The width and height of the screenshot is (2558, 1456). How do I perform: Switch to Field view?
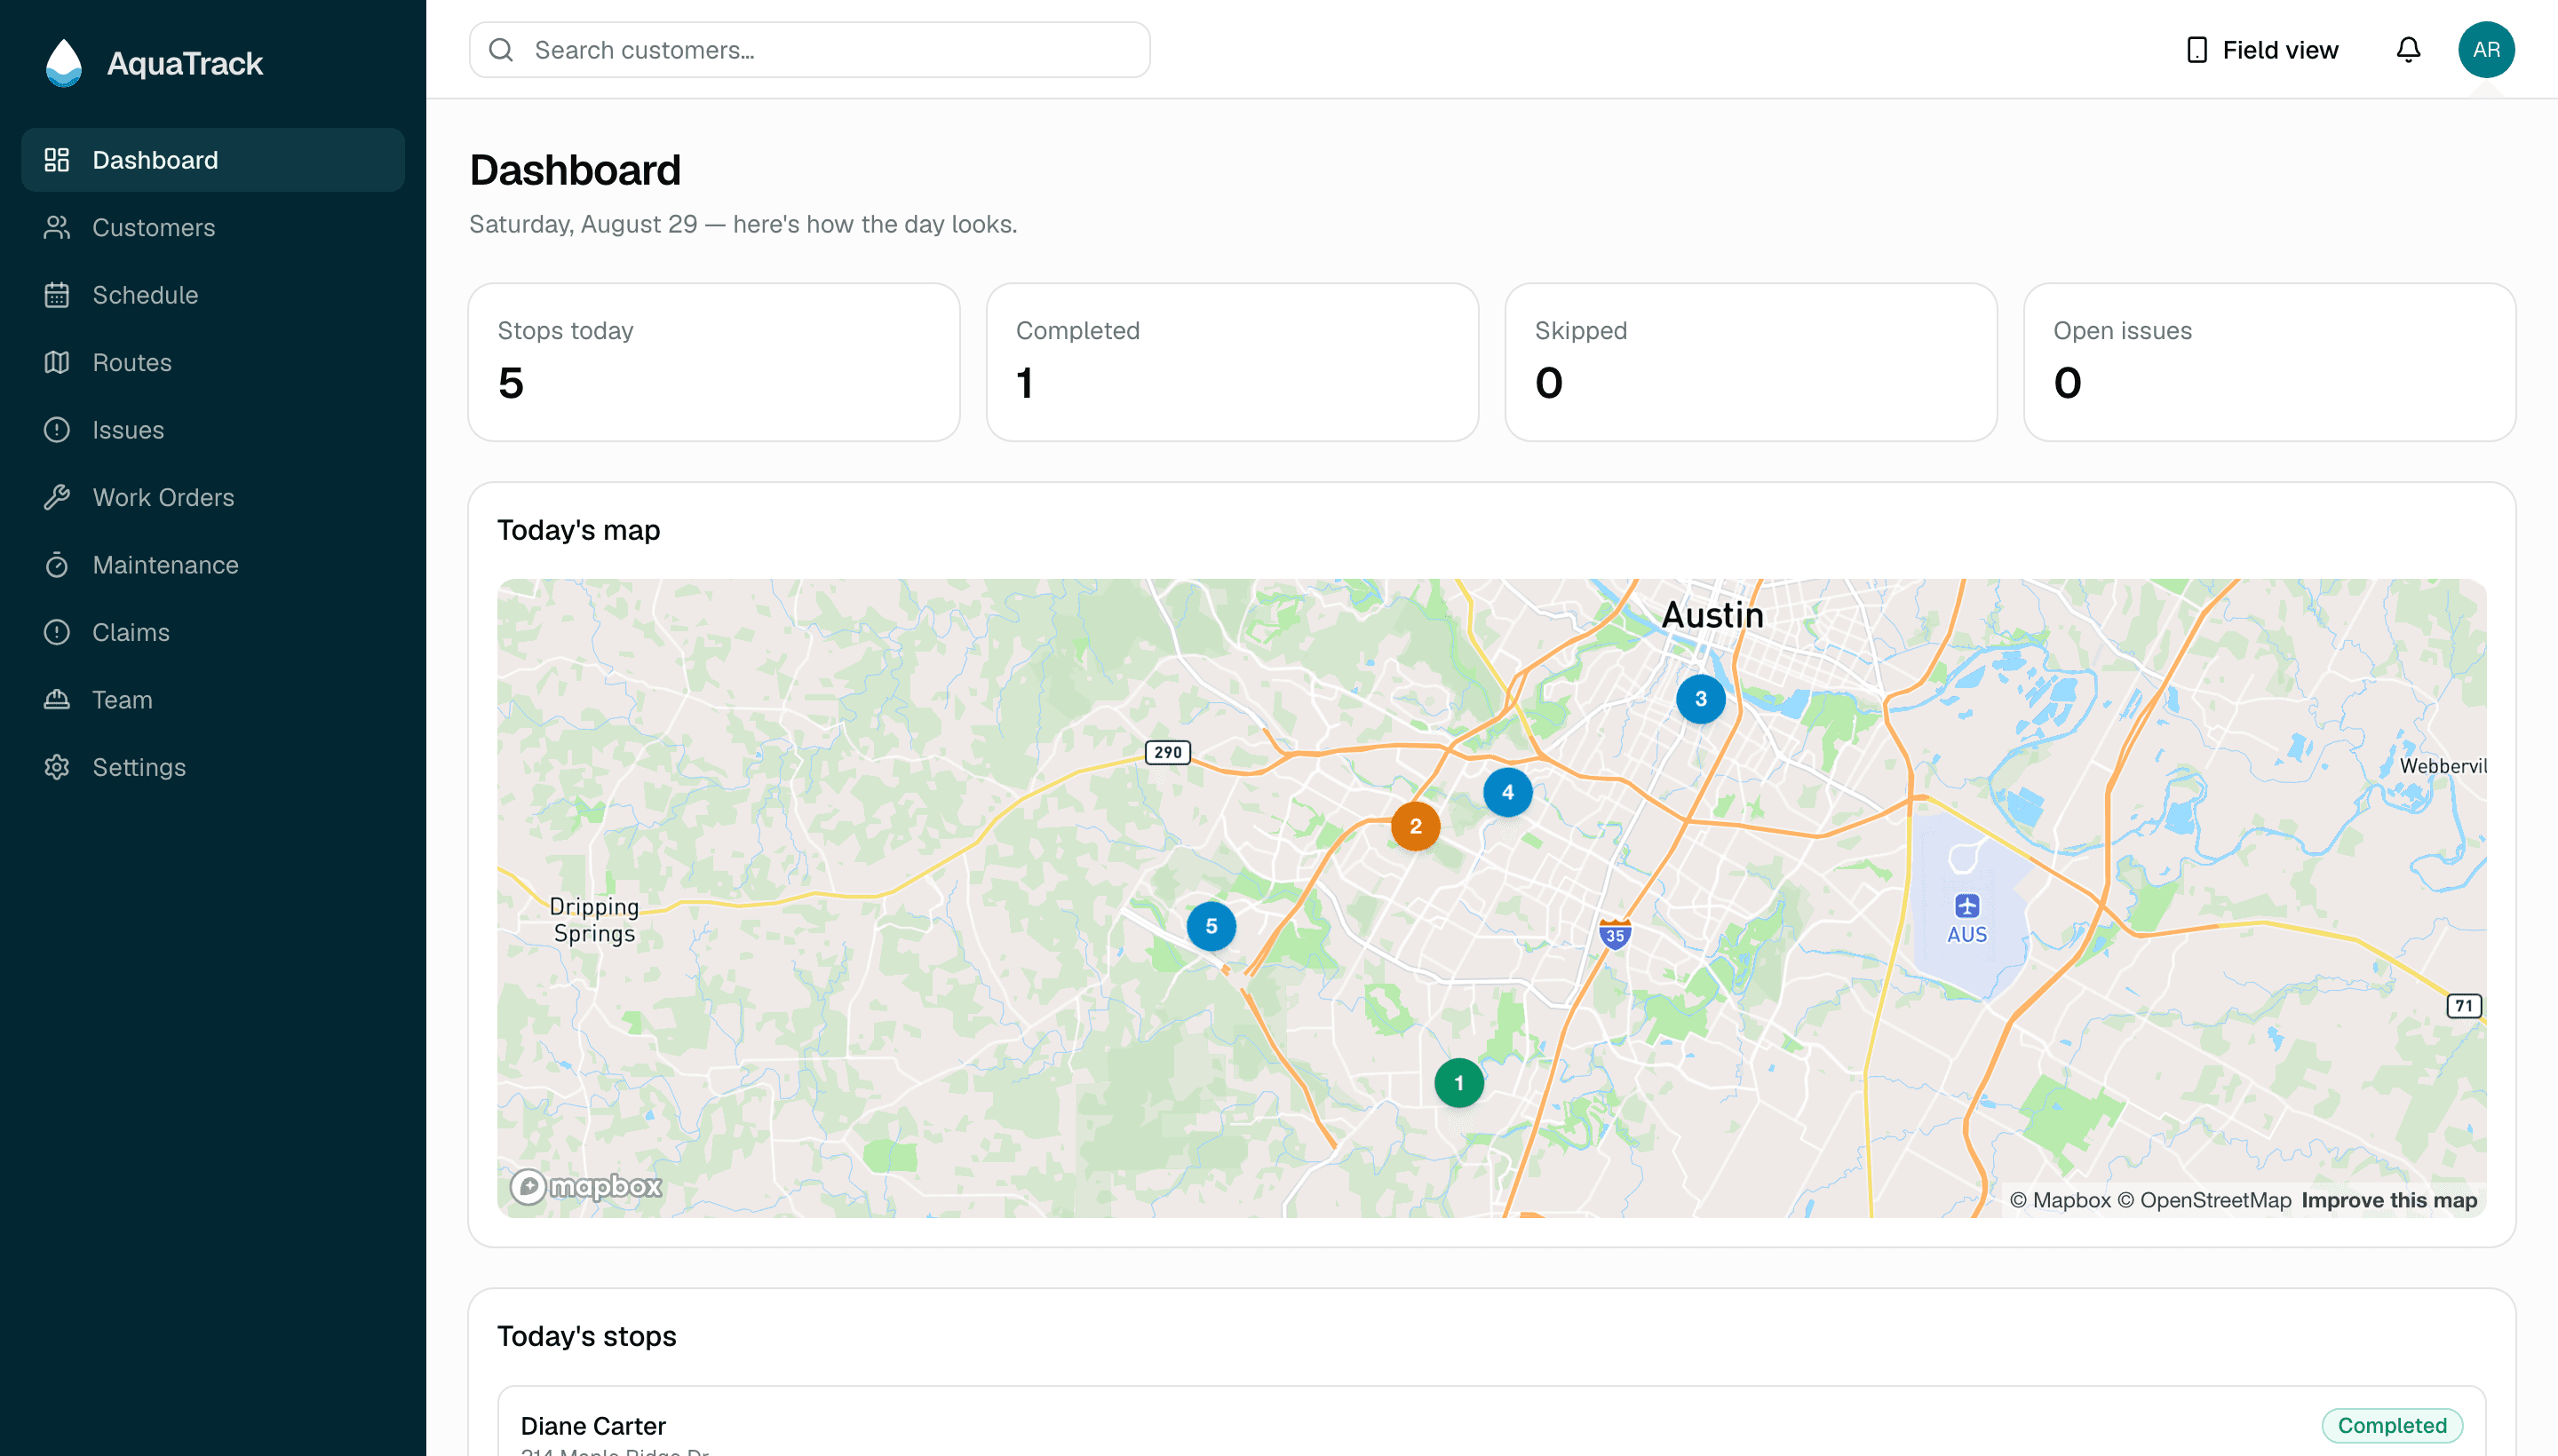point(2262,50)
